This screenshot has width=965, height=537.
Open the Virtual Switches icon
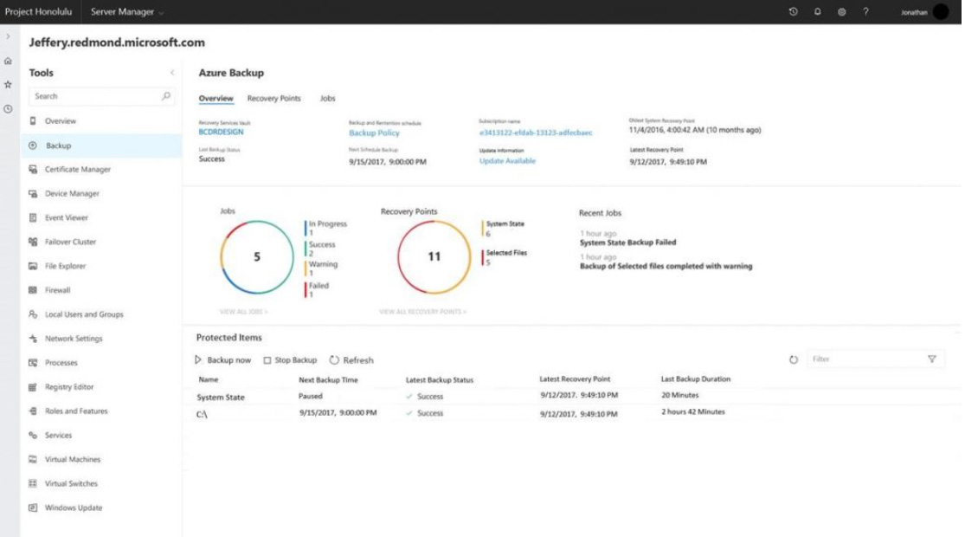click(33, 483)
